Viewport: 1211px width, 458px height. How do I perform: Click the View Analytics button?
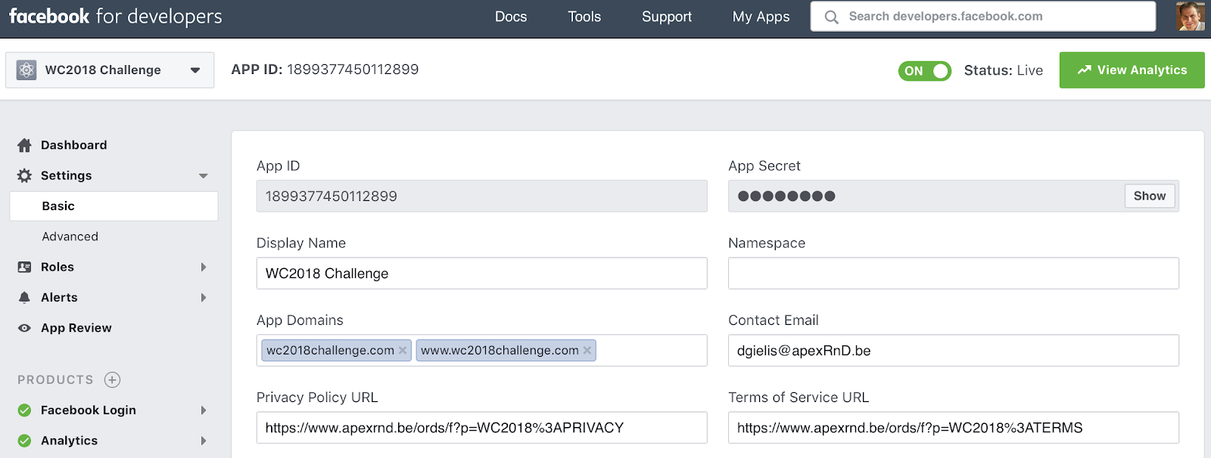pyautogui.click(x=1132, y=70)
